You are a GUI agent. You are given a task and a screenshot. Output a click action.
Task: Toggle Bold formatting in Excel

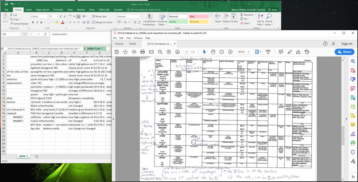pyautogui.click(x=33, y=22)
